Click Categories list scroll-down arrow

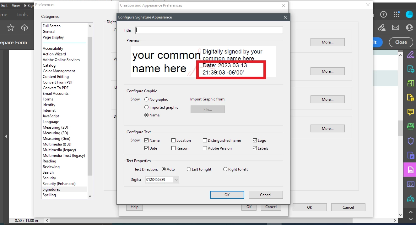point(90,196)
